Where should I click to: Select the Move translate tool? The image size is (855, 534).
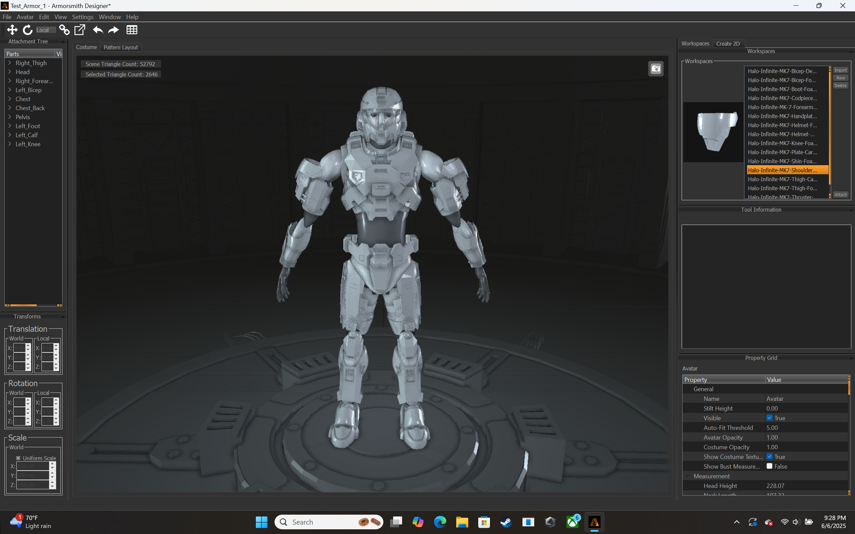[x=12, y=30]
